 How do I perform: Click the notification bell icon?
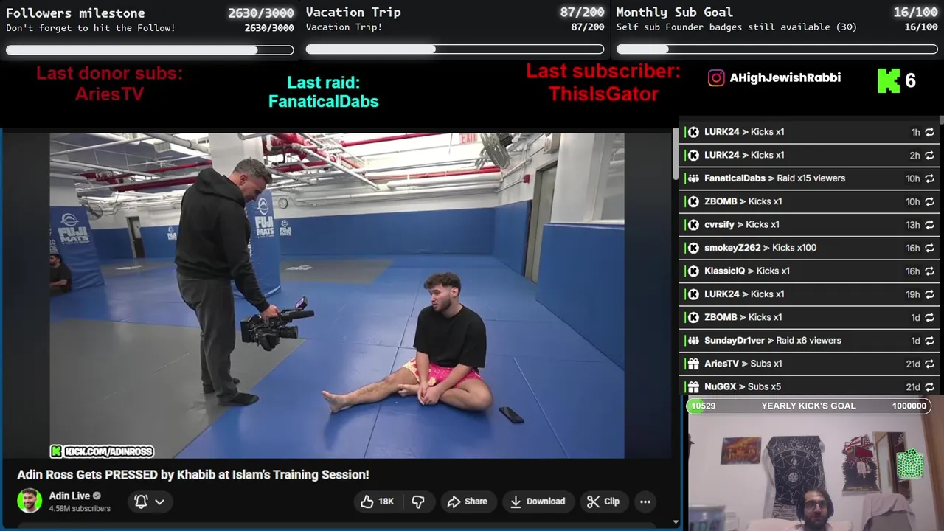(x=141, y=502)
